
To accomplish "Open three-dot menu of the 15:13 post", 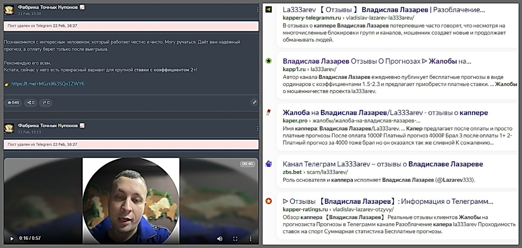I will pyautogui.click(x=257, y=129).
